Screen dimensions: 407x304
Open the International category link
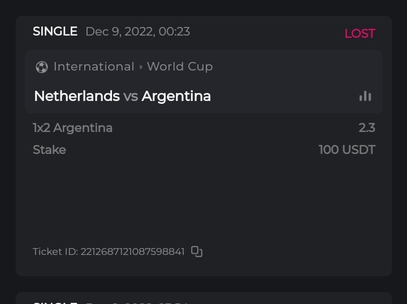tap(94, 67)
